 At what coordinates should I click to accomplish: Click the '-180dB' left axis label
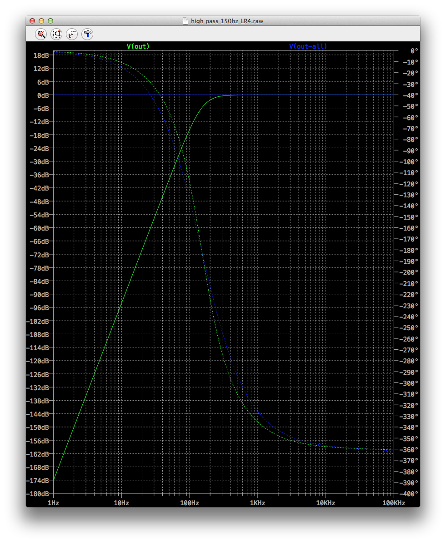pyautogui.click(x=37, y=494)
